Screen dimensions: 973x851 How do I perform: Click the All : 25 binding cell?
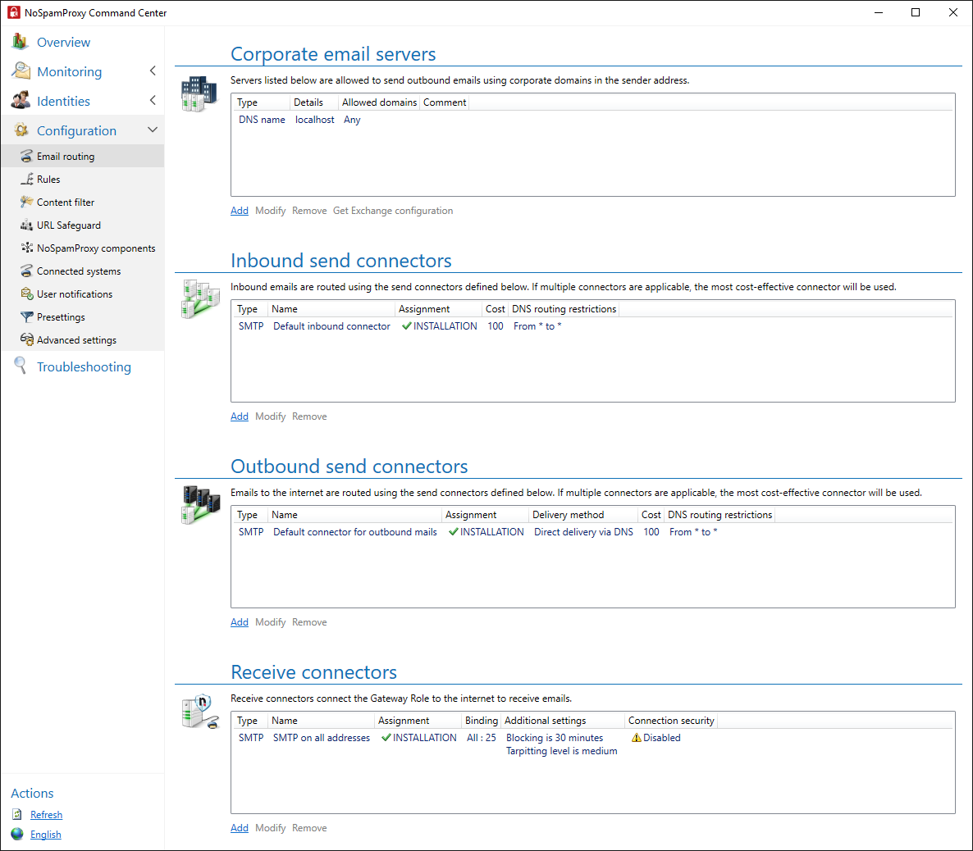[481, 738]
